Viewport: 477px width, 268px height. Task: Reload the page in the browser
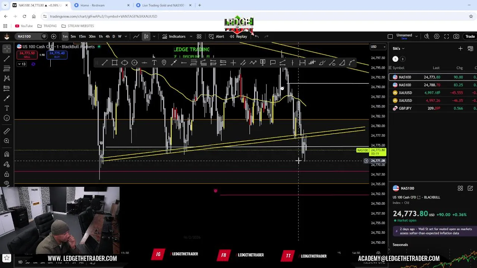(x=24, y=16)
